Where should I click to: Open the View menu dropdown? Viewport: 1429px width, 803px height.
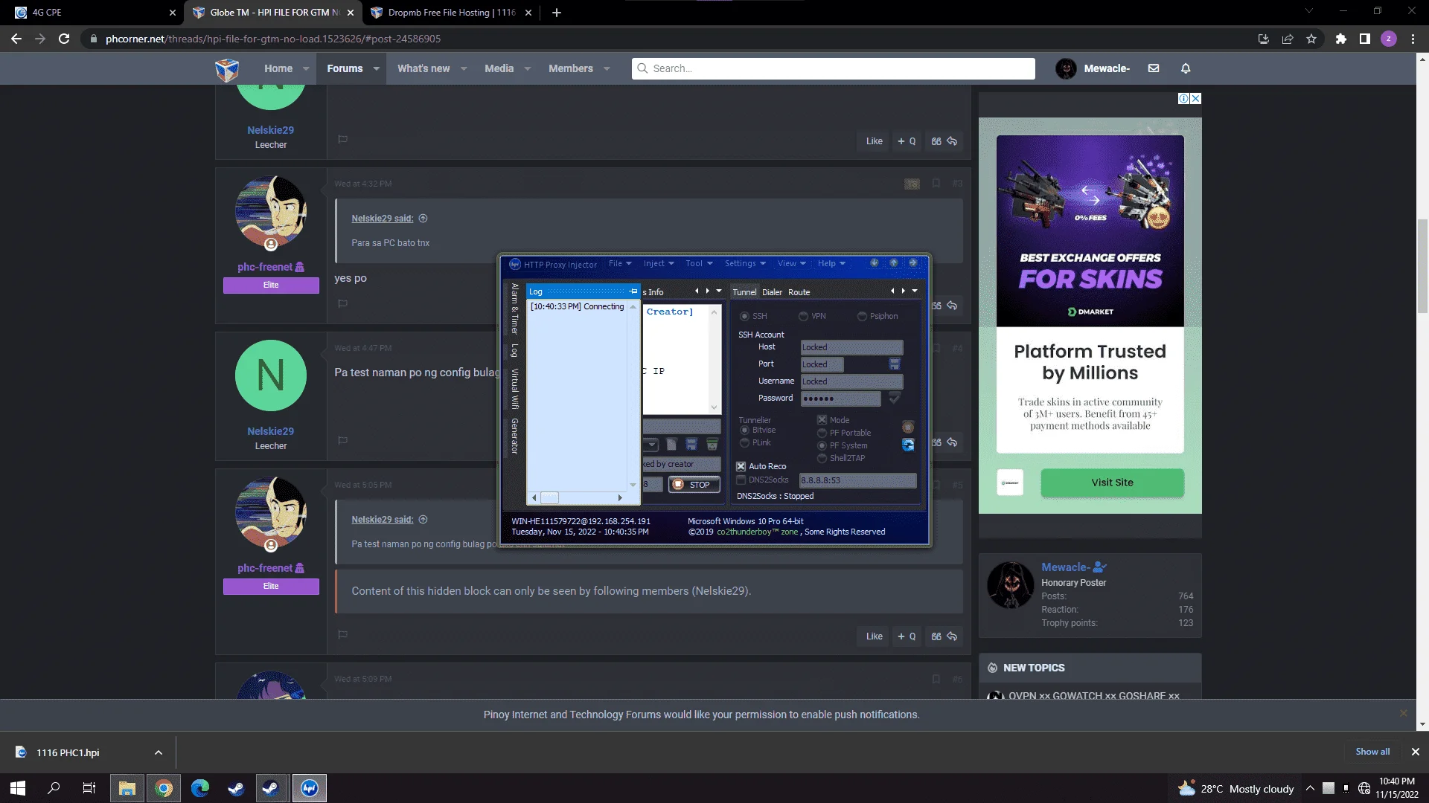click(x=792, y=263)
